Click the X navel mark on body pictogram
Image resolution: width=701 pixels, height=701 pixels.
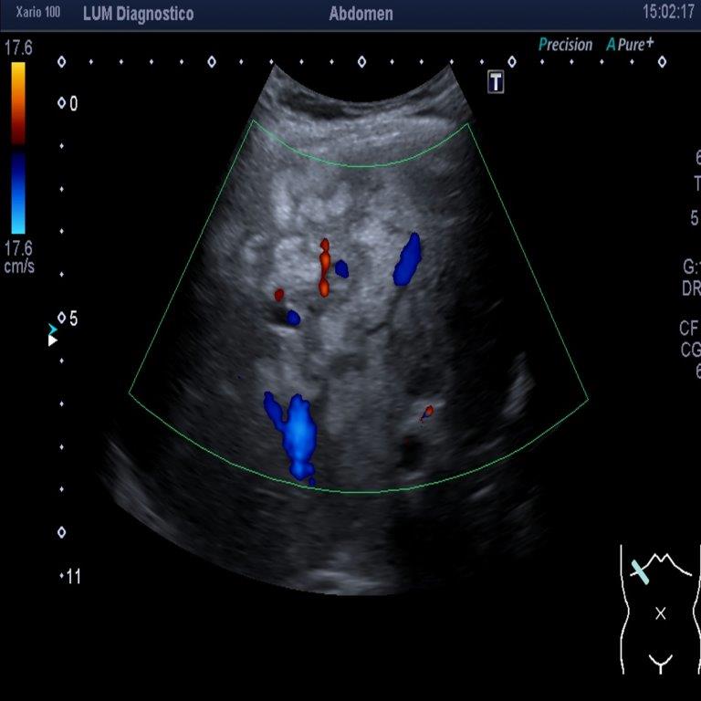[661, 613]
